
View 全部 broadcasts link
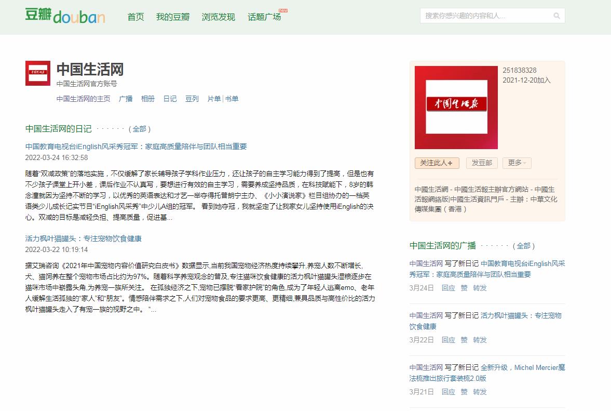tap(524, 246)
